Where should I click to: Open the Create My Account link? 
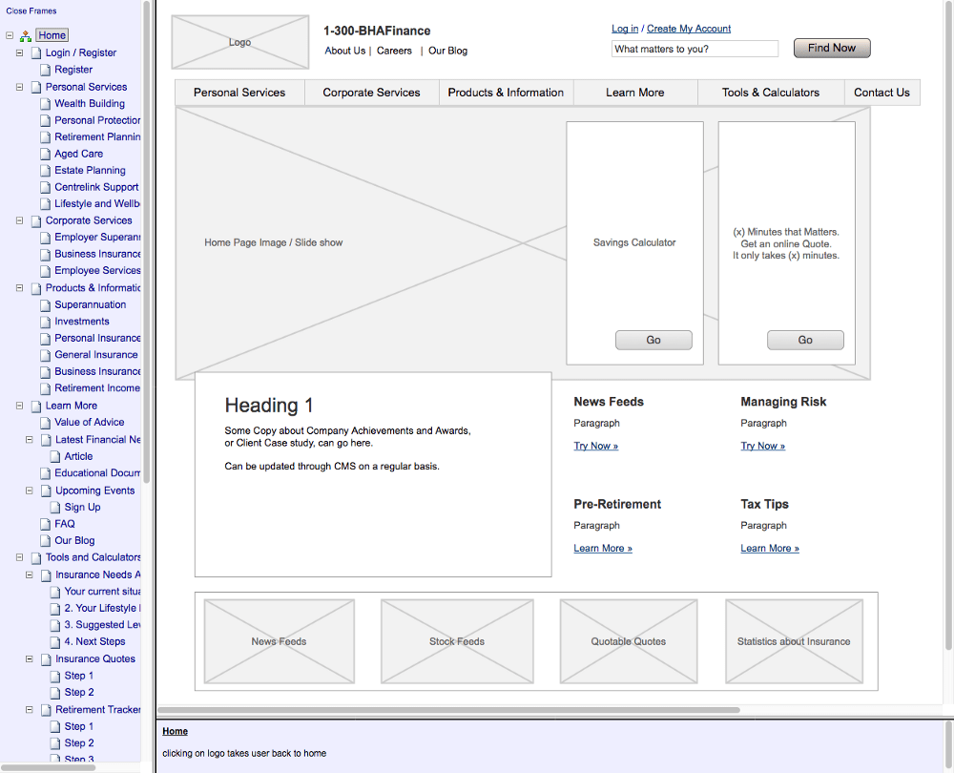click(688, 29)
